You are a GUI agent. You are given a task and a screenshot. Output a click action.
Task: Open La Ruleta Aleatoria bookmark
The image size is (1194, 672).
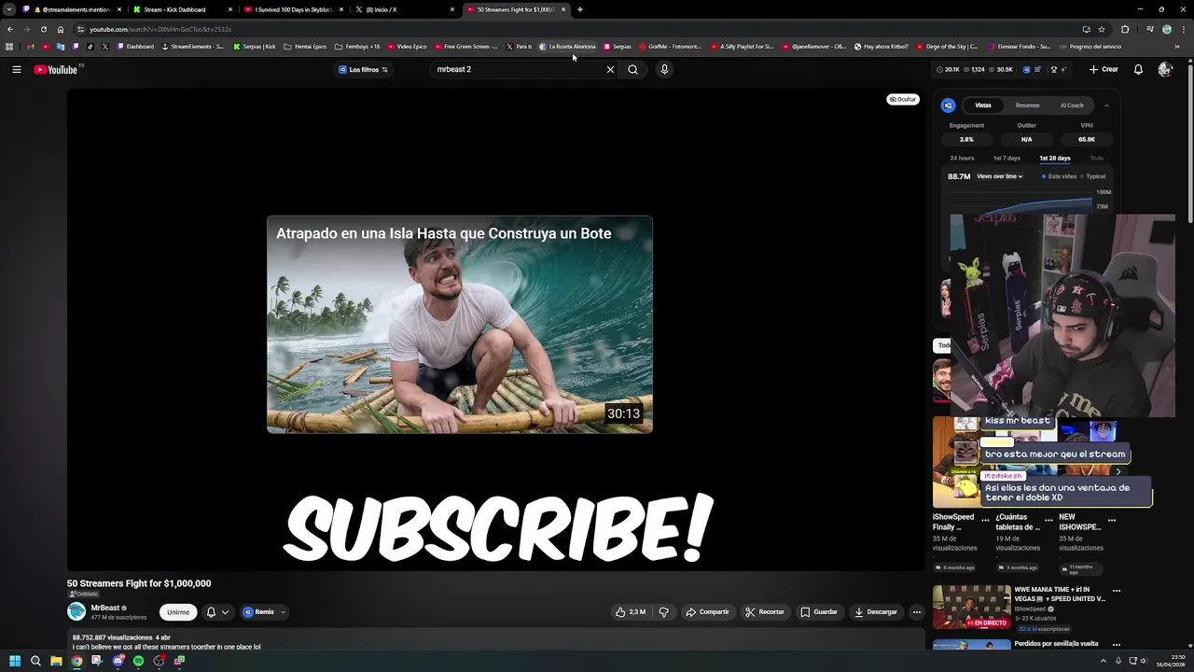pyautogui.click(x=567, y=46)
